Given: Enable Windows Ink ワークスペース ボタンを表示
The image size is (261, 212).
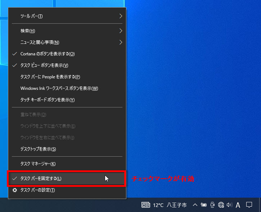Looking at the screenshot, I should [59, 88].
